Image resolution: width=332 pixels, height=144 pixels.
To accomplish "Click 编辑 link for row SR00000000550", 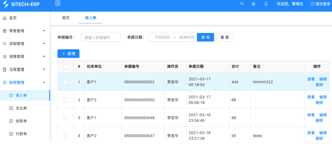I will pyautogui.click(x=323, y=97).
